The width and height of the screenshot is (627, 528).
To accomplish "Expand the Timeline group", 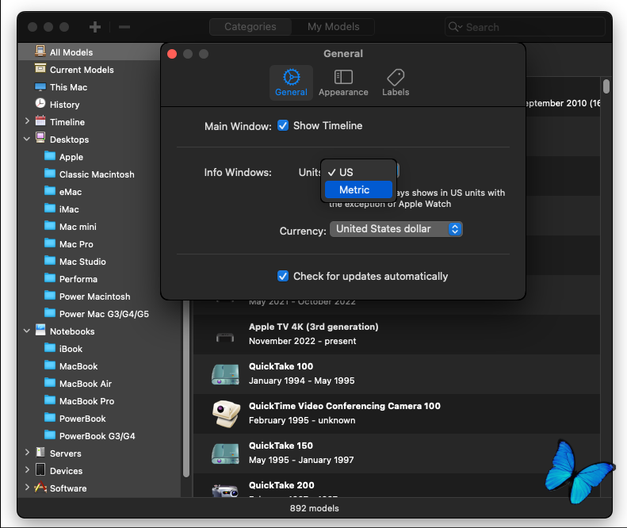I will click(x=27, y=121).
